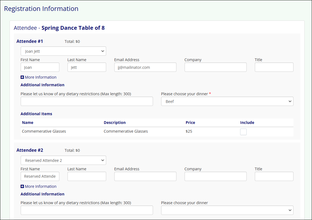Click the First Name field containing Joan
Viewport: 312px width, 220px height.
pyautogui.click(x=40, y=67)
